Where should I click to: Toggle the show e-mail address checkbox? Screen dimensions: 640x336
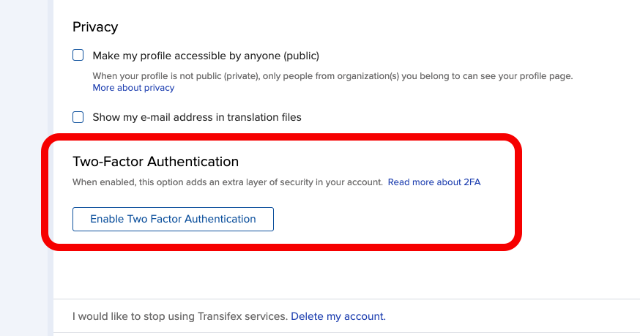(x=78, y=117)
